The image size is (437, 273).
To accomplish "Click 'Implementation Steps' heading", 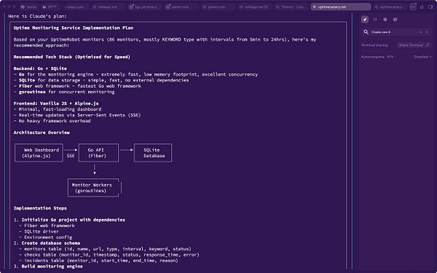I will 40,208.
